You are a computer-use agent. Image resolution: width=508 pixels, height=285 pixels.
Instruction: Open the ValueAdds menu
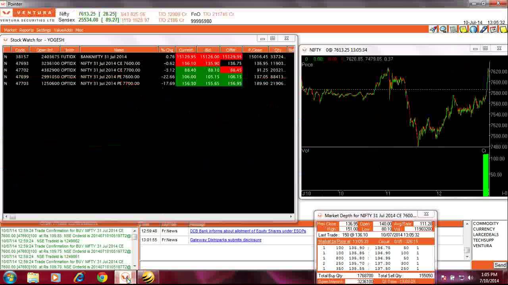[63, 30]
